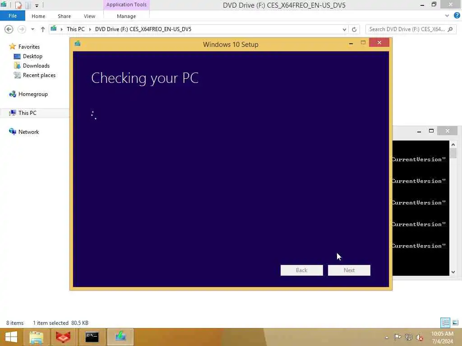462x346 pixels.
Task: Click the Next button in Windows 10 Setup
Action: pyautogui.click(x=349, y=270)
